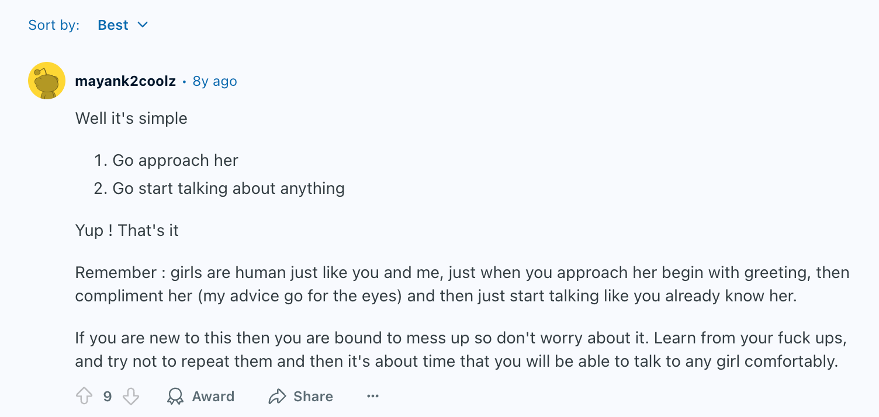Click the Sort by: label
Image resolution: width=879 pixels, height=417 pixels.
54,25
